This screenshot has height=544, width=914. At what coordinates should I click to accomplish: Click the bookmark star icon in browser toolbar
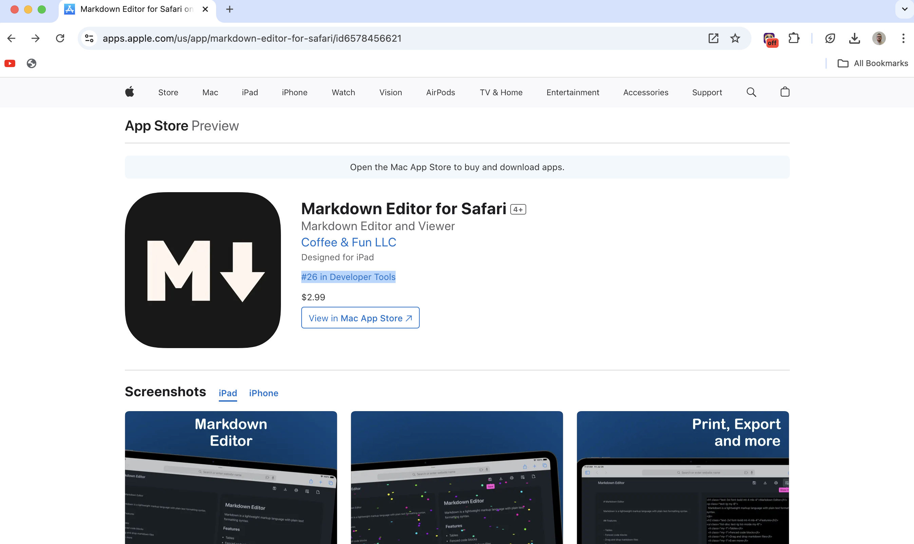coord(736,38)
